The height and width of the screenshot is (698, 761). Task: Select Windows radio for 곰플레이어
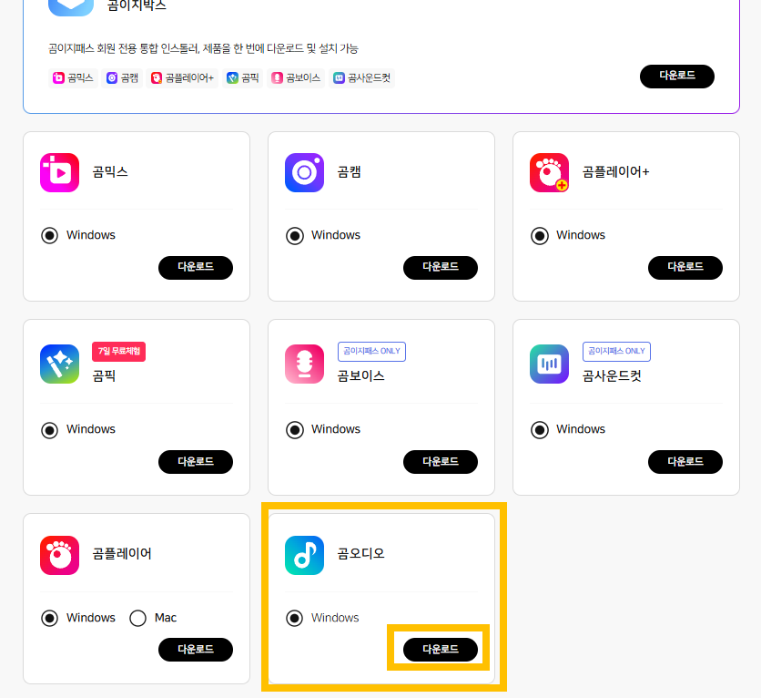tap(49, 619)
